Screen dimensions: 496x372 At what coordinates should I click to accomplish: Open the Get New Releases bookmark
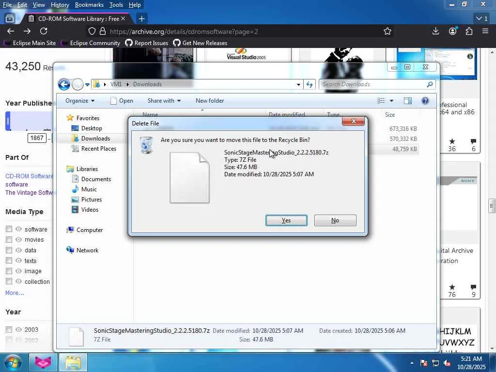[x=200, y=43]
